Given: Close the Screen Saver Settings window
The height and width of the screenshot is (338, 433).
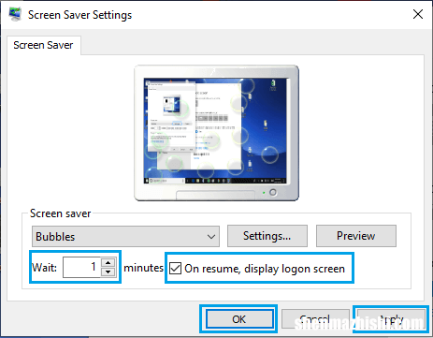Looking at the screenshot, I should click(418, 14).
